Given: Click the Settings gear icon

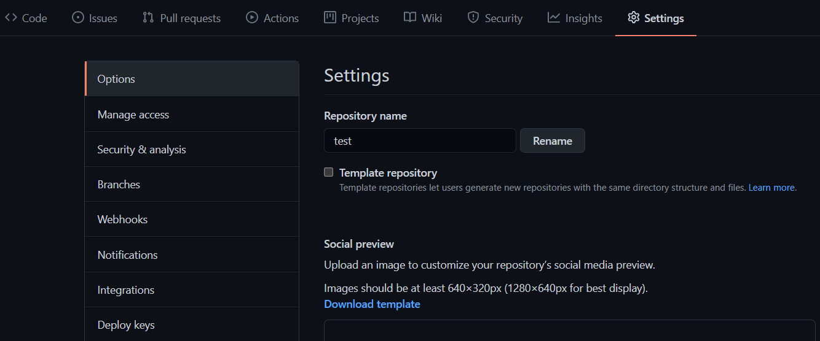Looking at the screenshot, I should coord(634,18).
